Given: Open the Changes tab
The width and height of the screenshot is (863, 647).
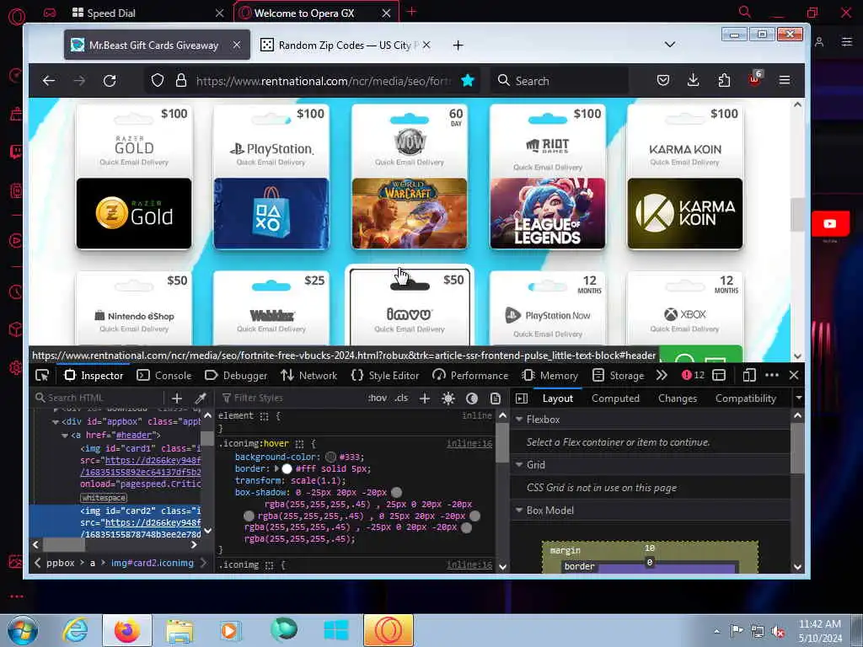Looking at the screenshot, I should [678, 398].
